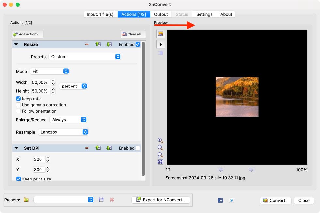
Task: Move the Set DPI action up
Action: click(x=98, y=148)
